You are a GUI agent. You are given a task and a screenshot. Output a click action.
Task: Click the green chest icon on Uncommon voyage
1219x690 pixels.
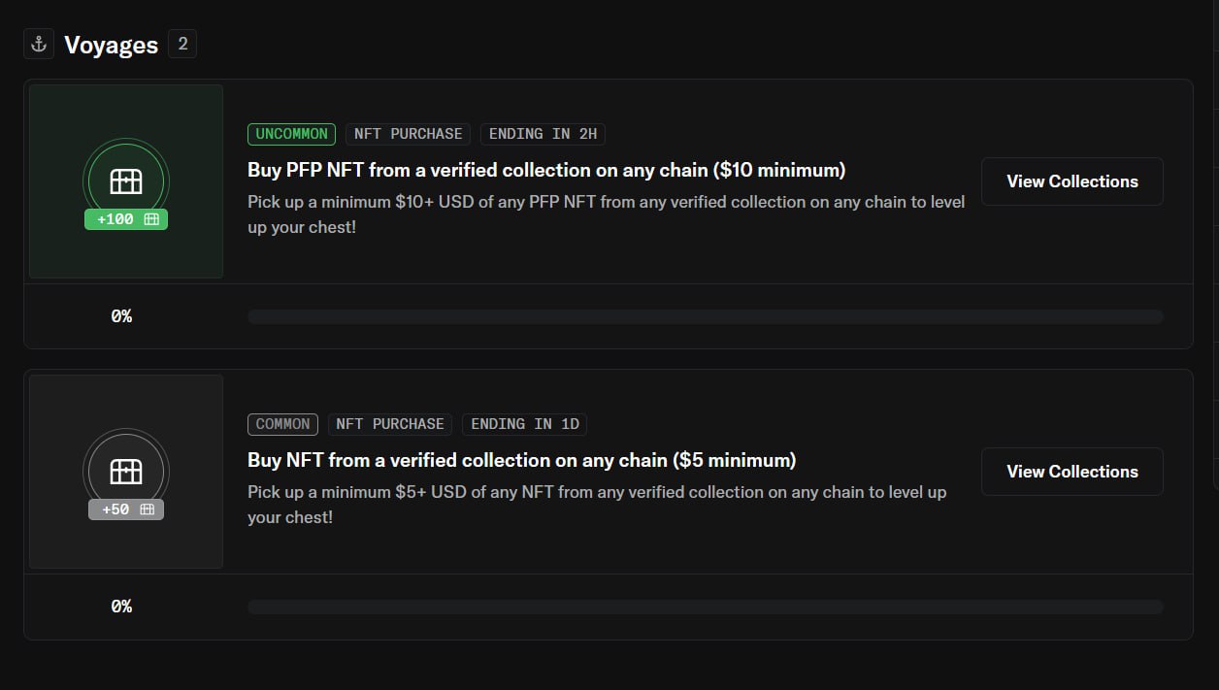126,180
